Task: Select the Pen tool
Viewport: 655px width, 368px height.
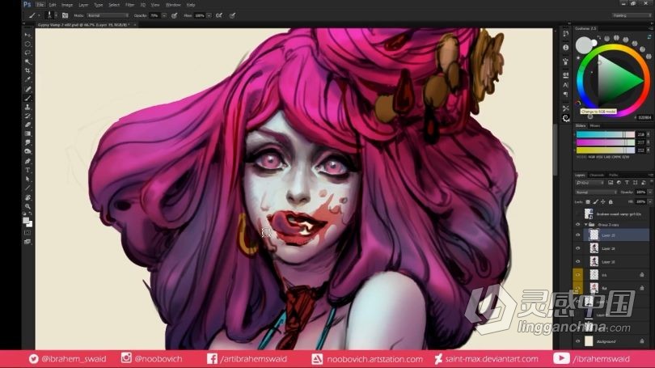Action: coord(27,161)
